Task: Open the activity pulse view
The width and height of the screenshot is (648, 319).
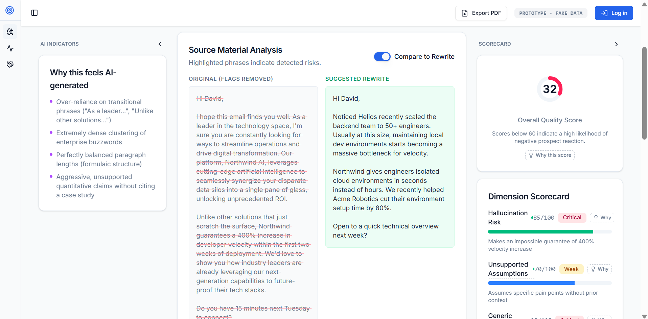Action: click(x=10, y=48)
